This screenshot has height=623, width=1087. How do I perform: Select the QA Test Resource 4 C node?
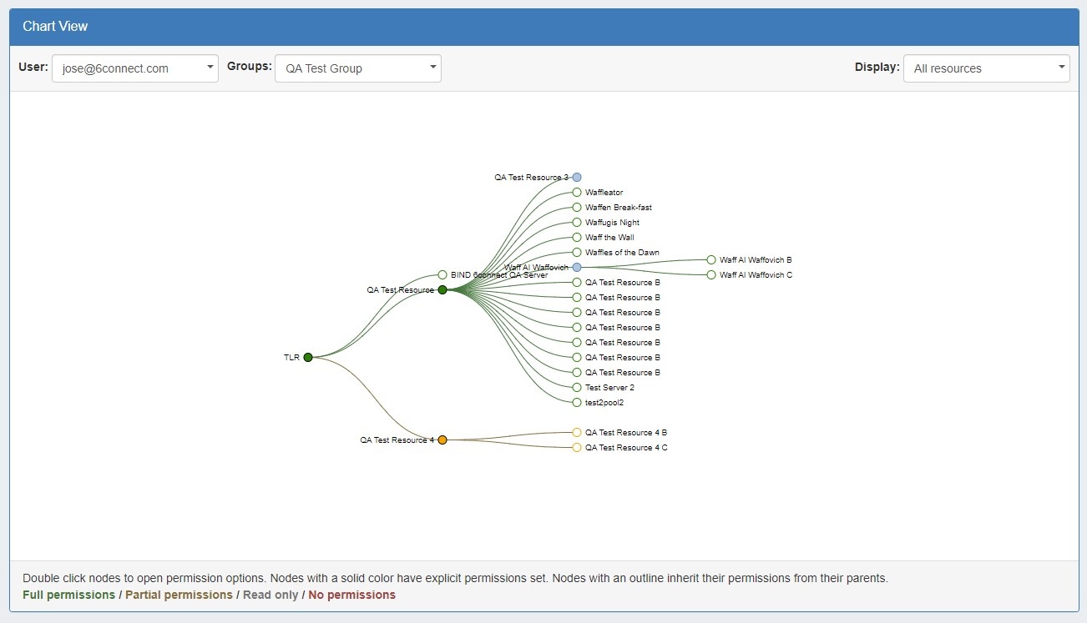point(577,447)
